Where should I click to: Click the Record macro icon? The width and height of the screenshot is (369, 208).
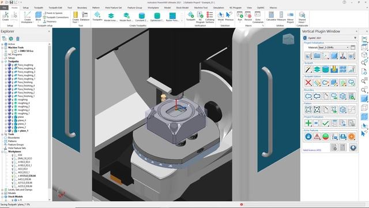pos(248,16)
